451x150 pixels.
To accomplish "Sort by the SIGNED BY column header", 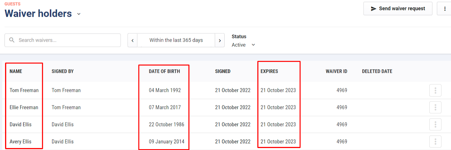I will (x=63, y=71).
